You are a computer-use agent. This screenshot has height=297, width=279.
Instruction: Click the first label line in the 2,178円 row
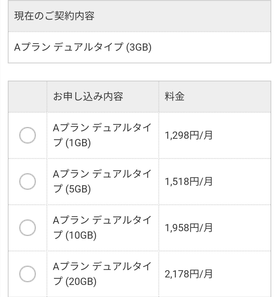pos(102,266)
